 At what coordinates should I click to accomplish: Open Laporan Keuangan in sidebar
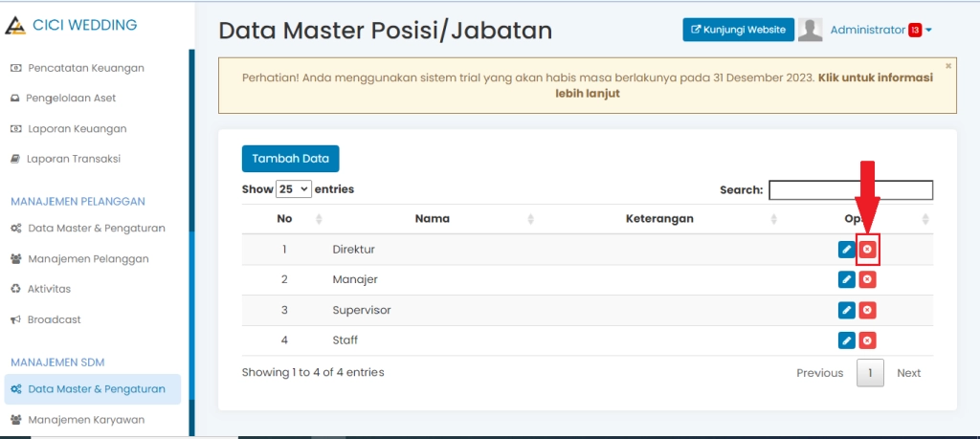click(x=69, y=129)
